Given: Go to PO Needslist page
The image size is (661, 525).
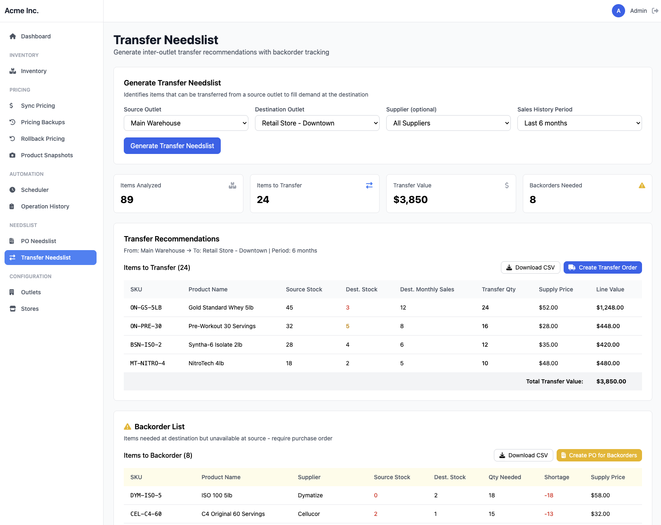Looking at the screenshot, I should pyautogui.click(x=38, y=241).
